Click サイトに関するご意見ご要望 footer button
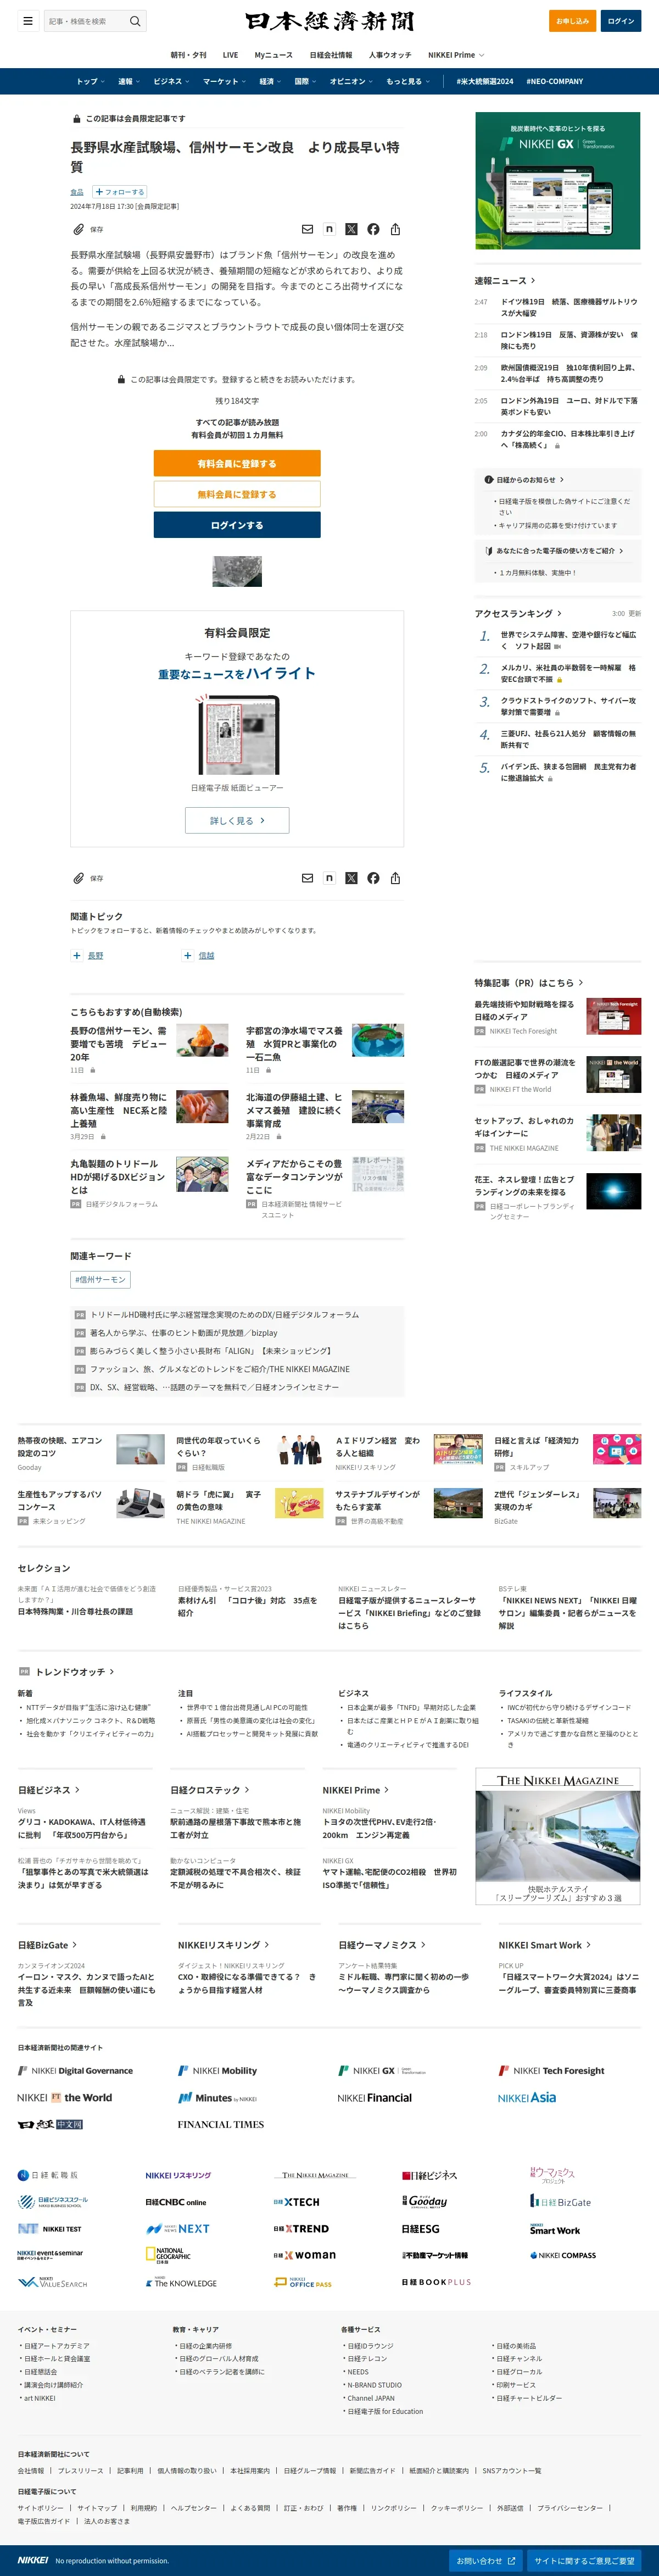Viewport: 659px width, 2576px height. (x=584, y=2561)
